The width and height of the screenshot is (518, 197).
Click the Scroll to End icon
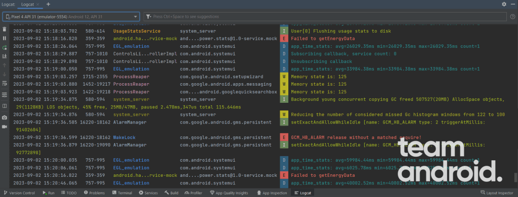point(4,56)
